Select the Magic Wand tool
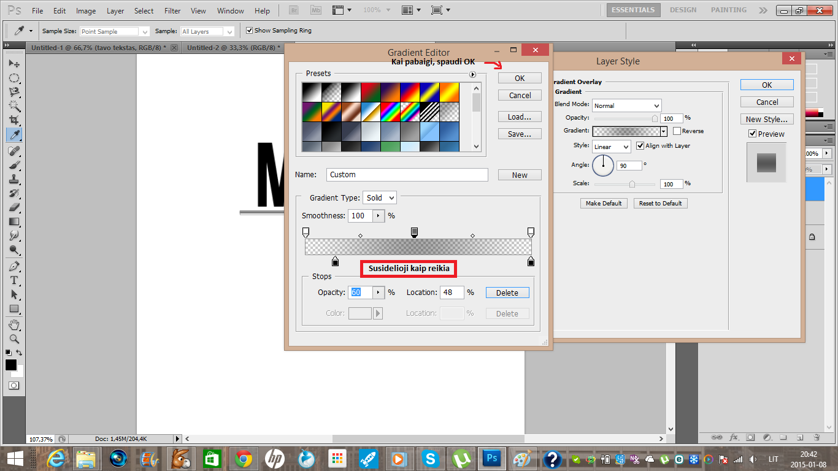Viewport: 838px width, 471px height. pos(13,105)
